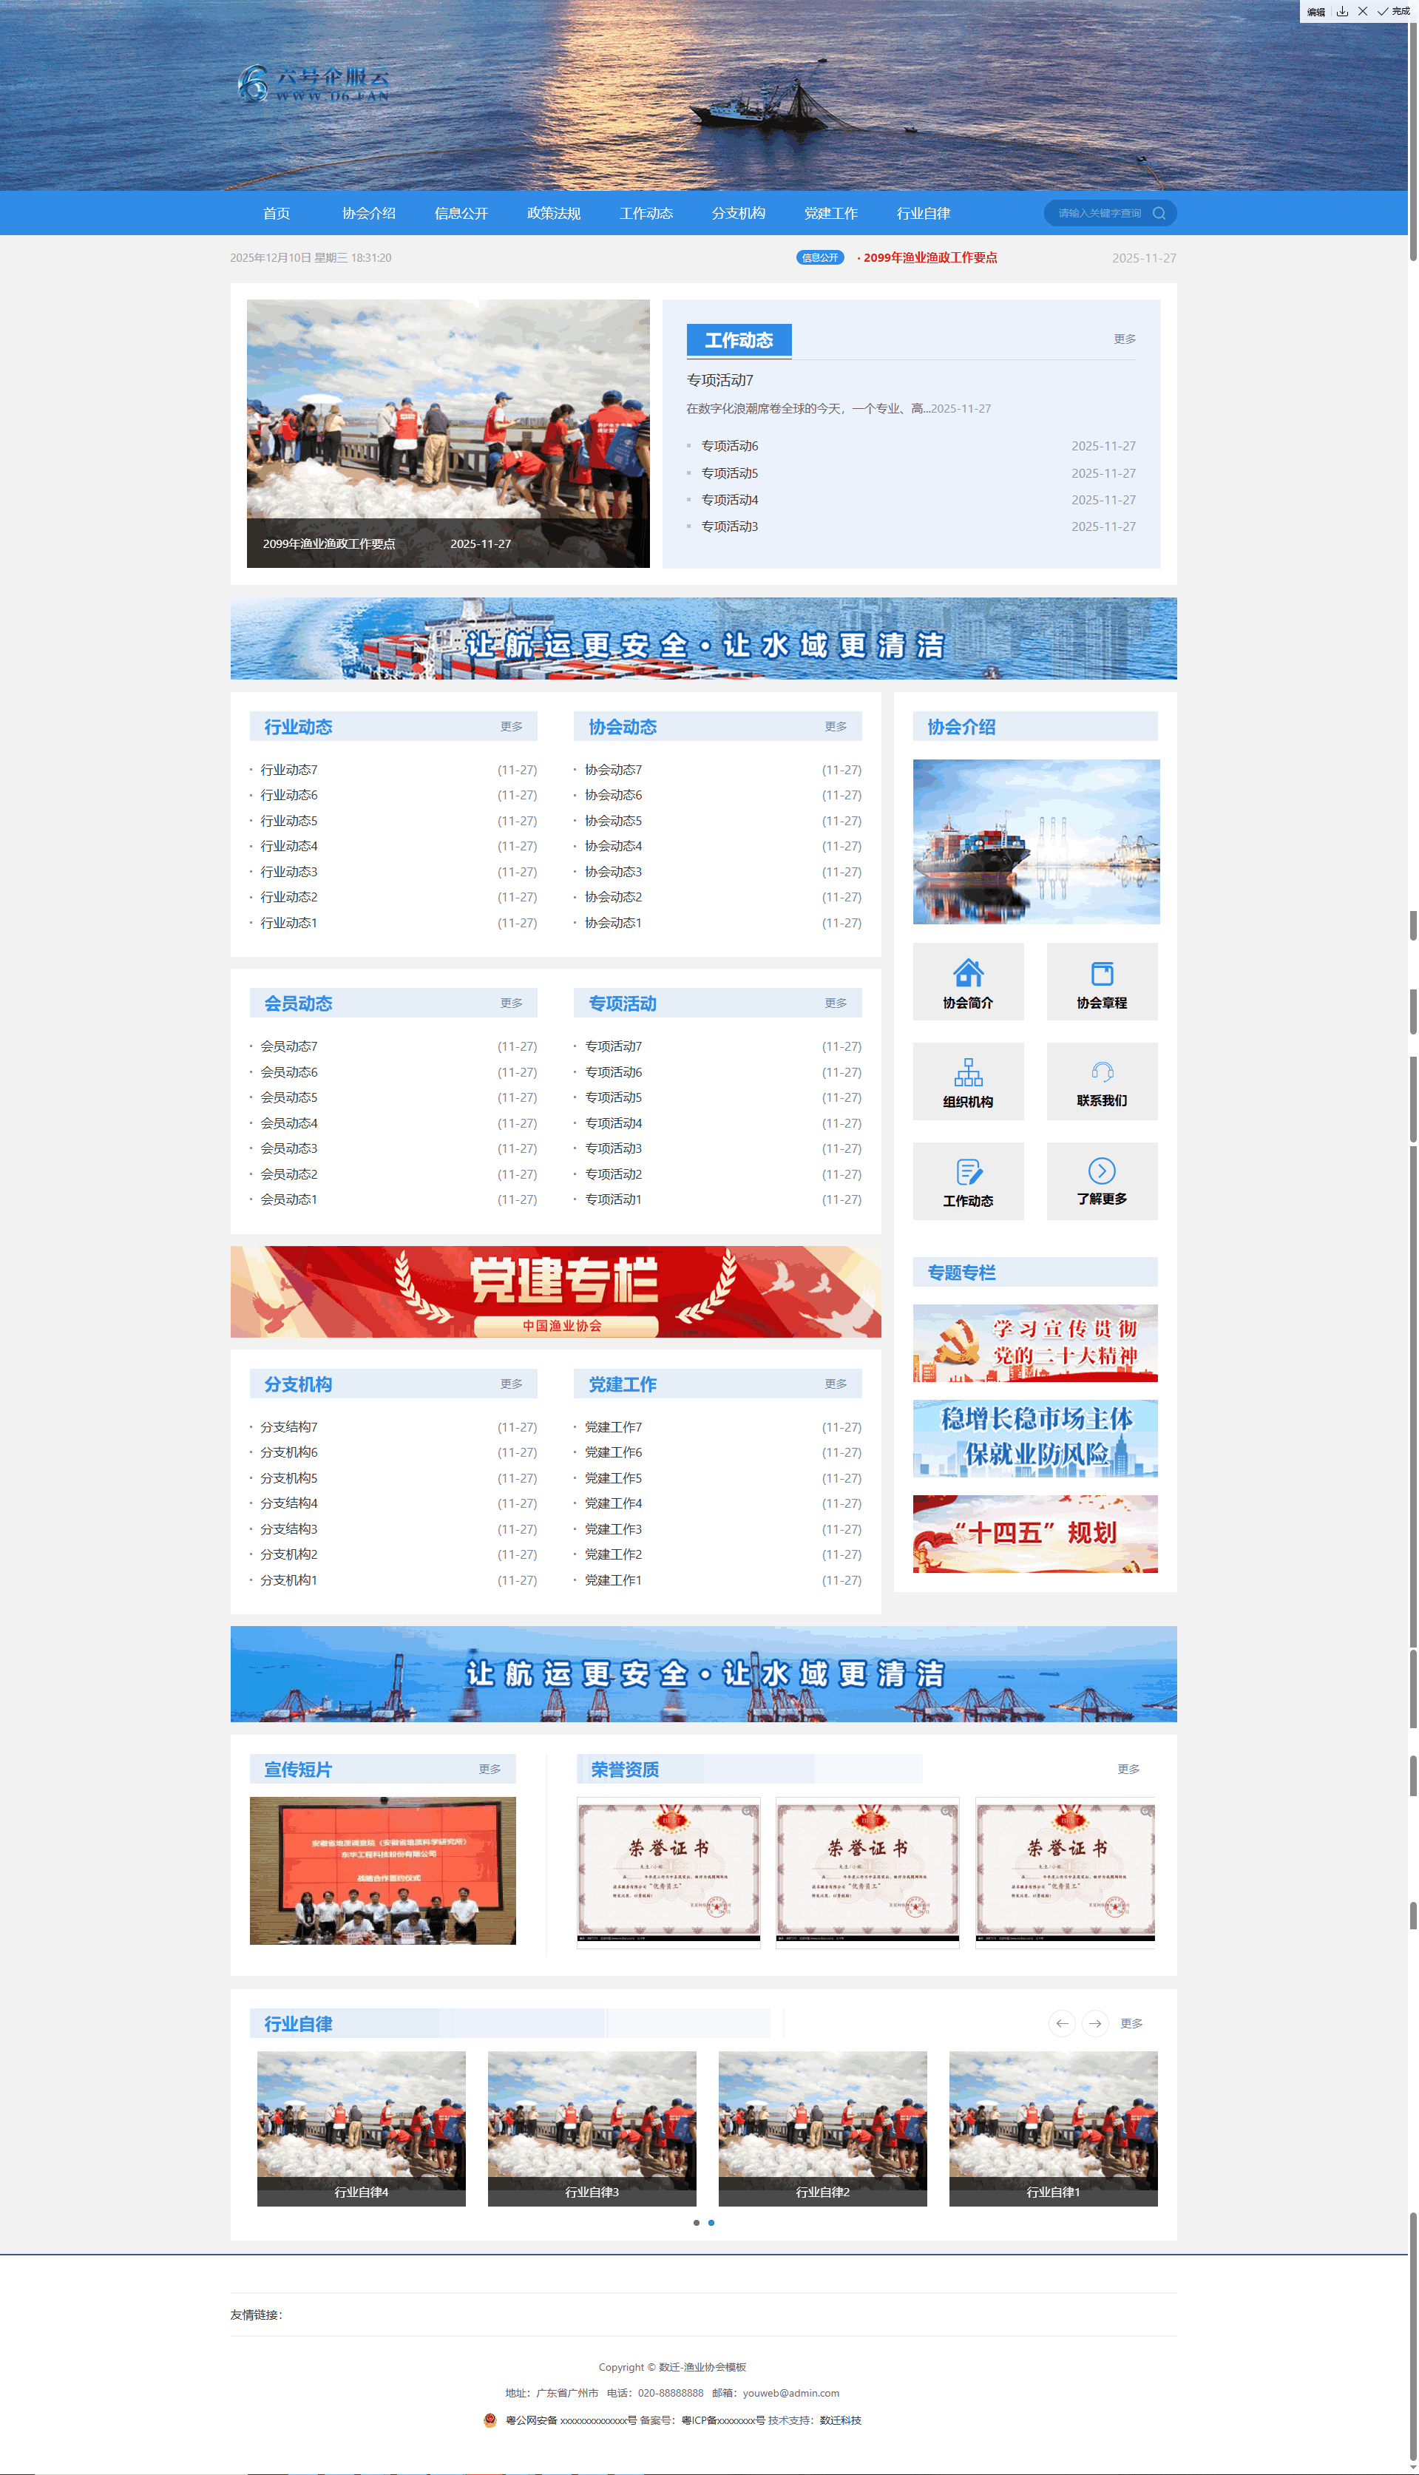Click the 完成 button in screenshot toolbar
The width and height of the screenshot is (1419, 2475).
pos(1394,12)
